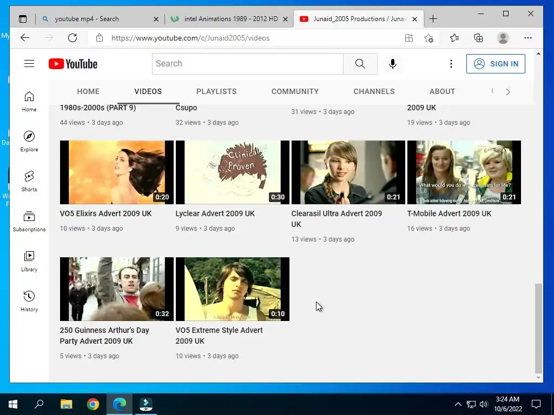The width and height of the screenshot is (554, 415).
Task: View site information lock icon
Action: (100, 38)
